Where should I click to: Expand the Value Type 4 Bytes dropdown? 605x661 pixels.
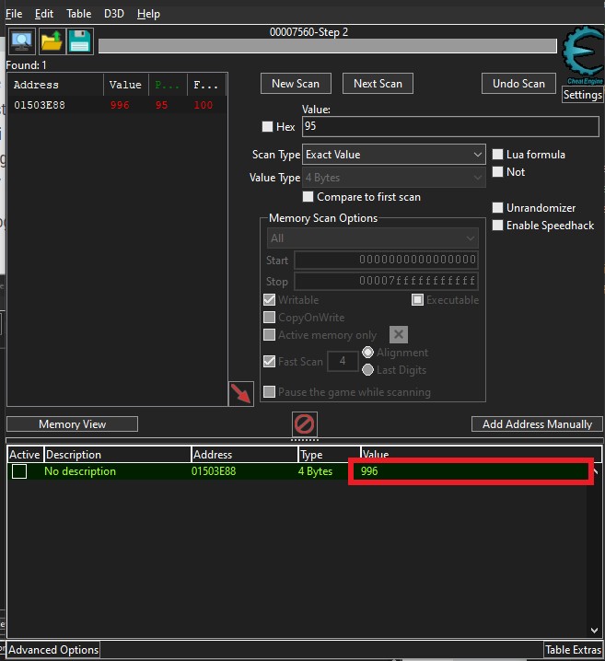(394, 178)
